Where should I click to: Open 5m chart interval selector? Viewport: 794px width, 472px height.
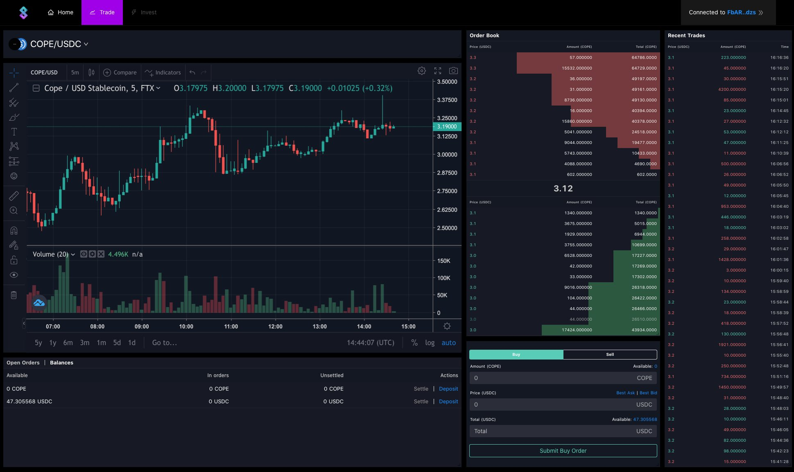tap(75, 72)
